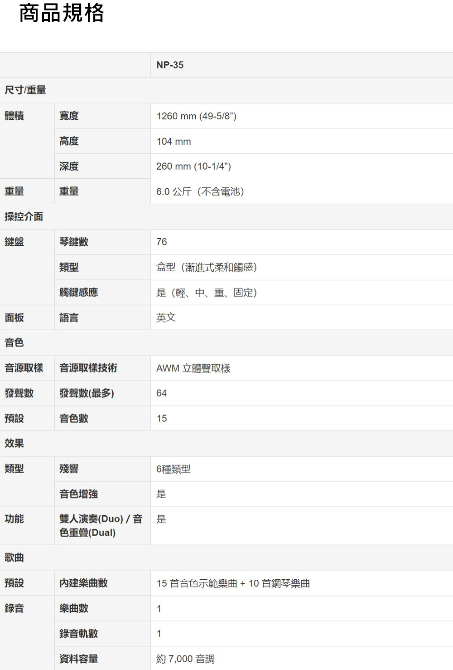453x670 pixels.
Task: Click the 錄音軌數 label cell
Action: point(102,633)
